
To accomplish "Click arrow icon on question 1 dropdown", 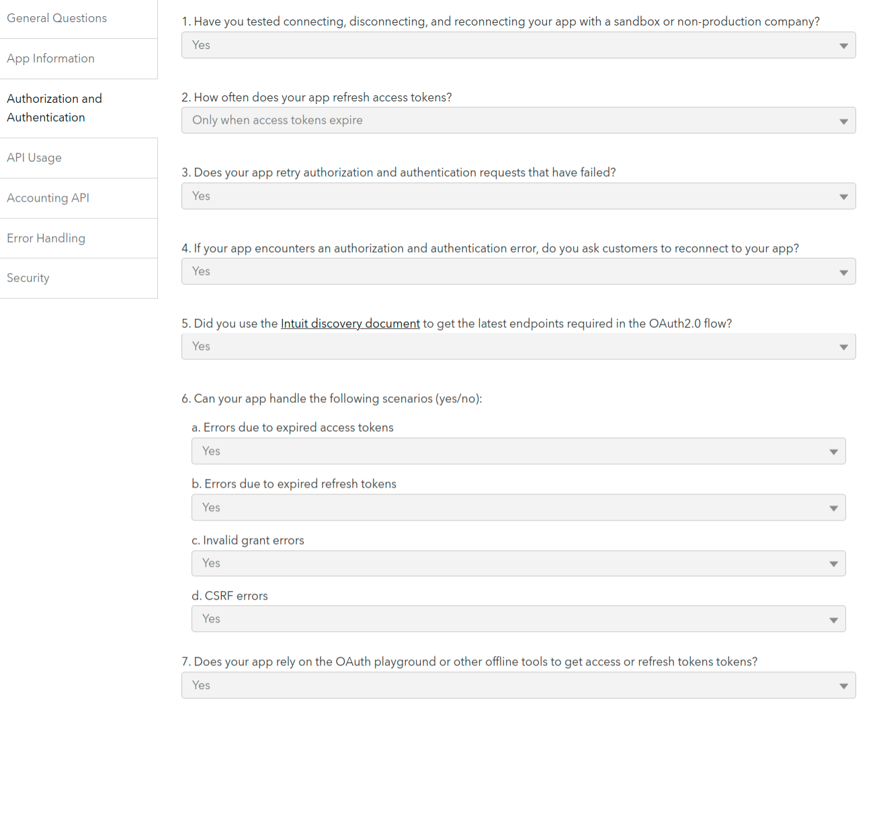I will 843,46.
